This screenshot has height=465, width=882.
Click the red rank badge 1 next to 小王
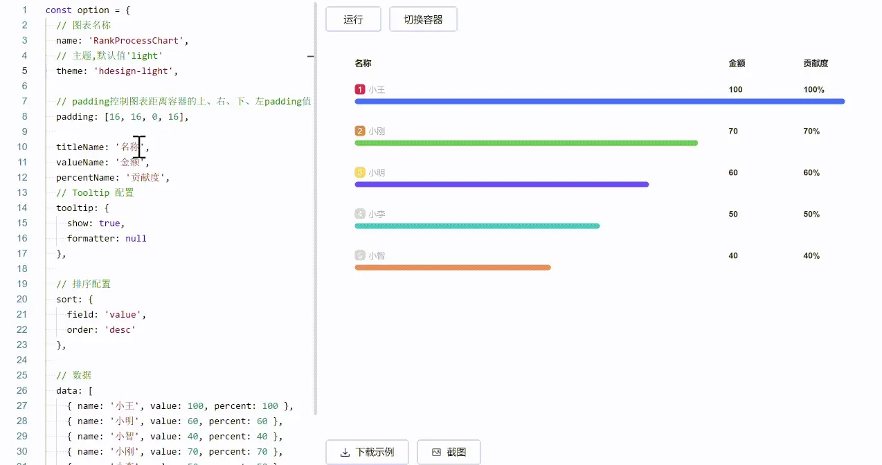point(359,89)
